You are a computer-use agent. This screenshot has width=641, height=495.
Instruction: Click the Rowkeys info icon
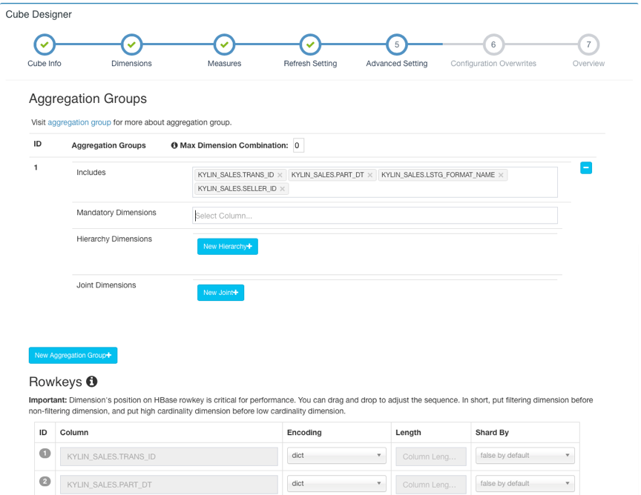click(92, 382)
